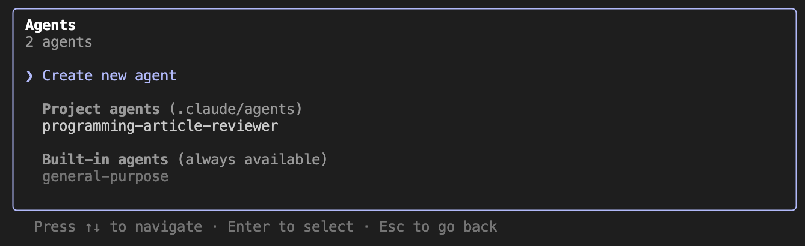Viewport: 805px width, 246px height.
Task: Click the "Enter to select" hint
Action: pos(291,227)
